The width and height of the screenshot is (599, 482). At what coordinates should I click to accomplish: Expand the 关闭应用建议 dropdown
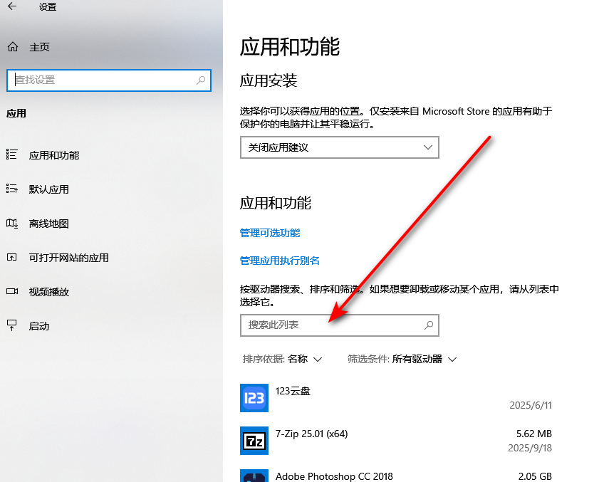pyautogui.click(x=339, y=147)
